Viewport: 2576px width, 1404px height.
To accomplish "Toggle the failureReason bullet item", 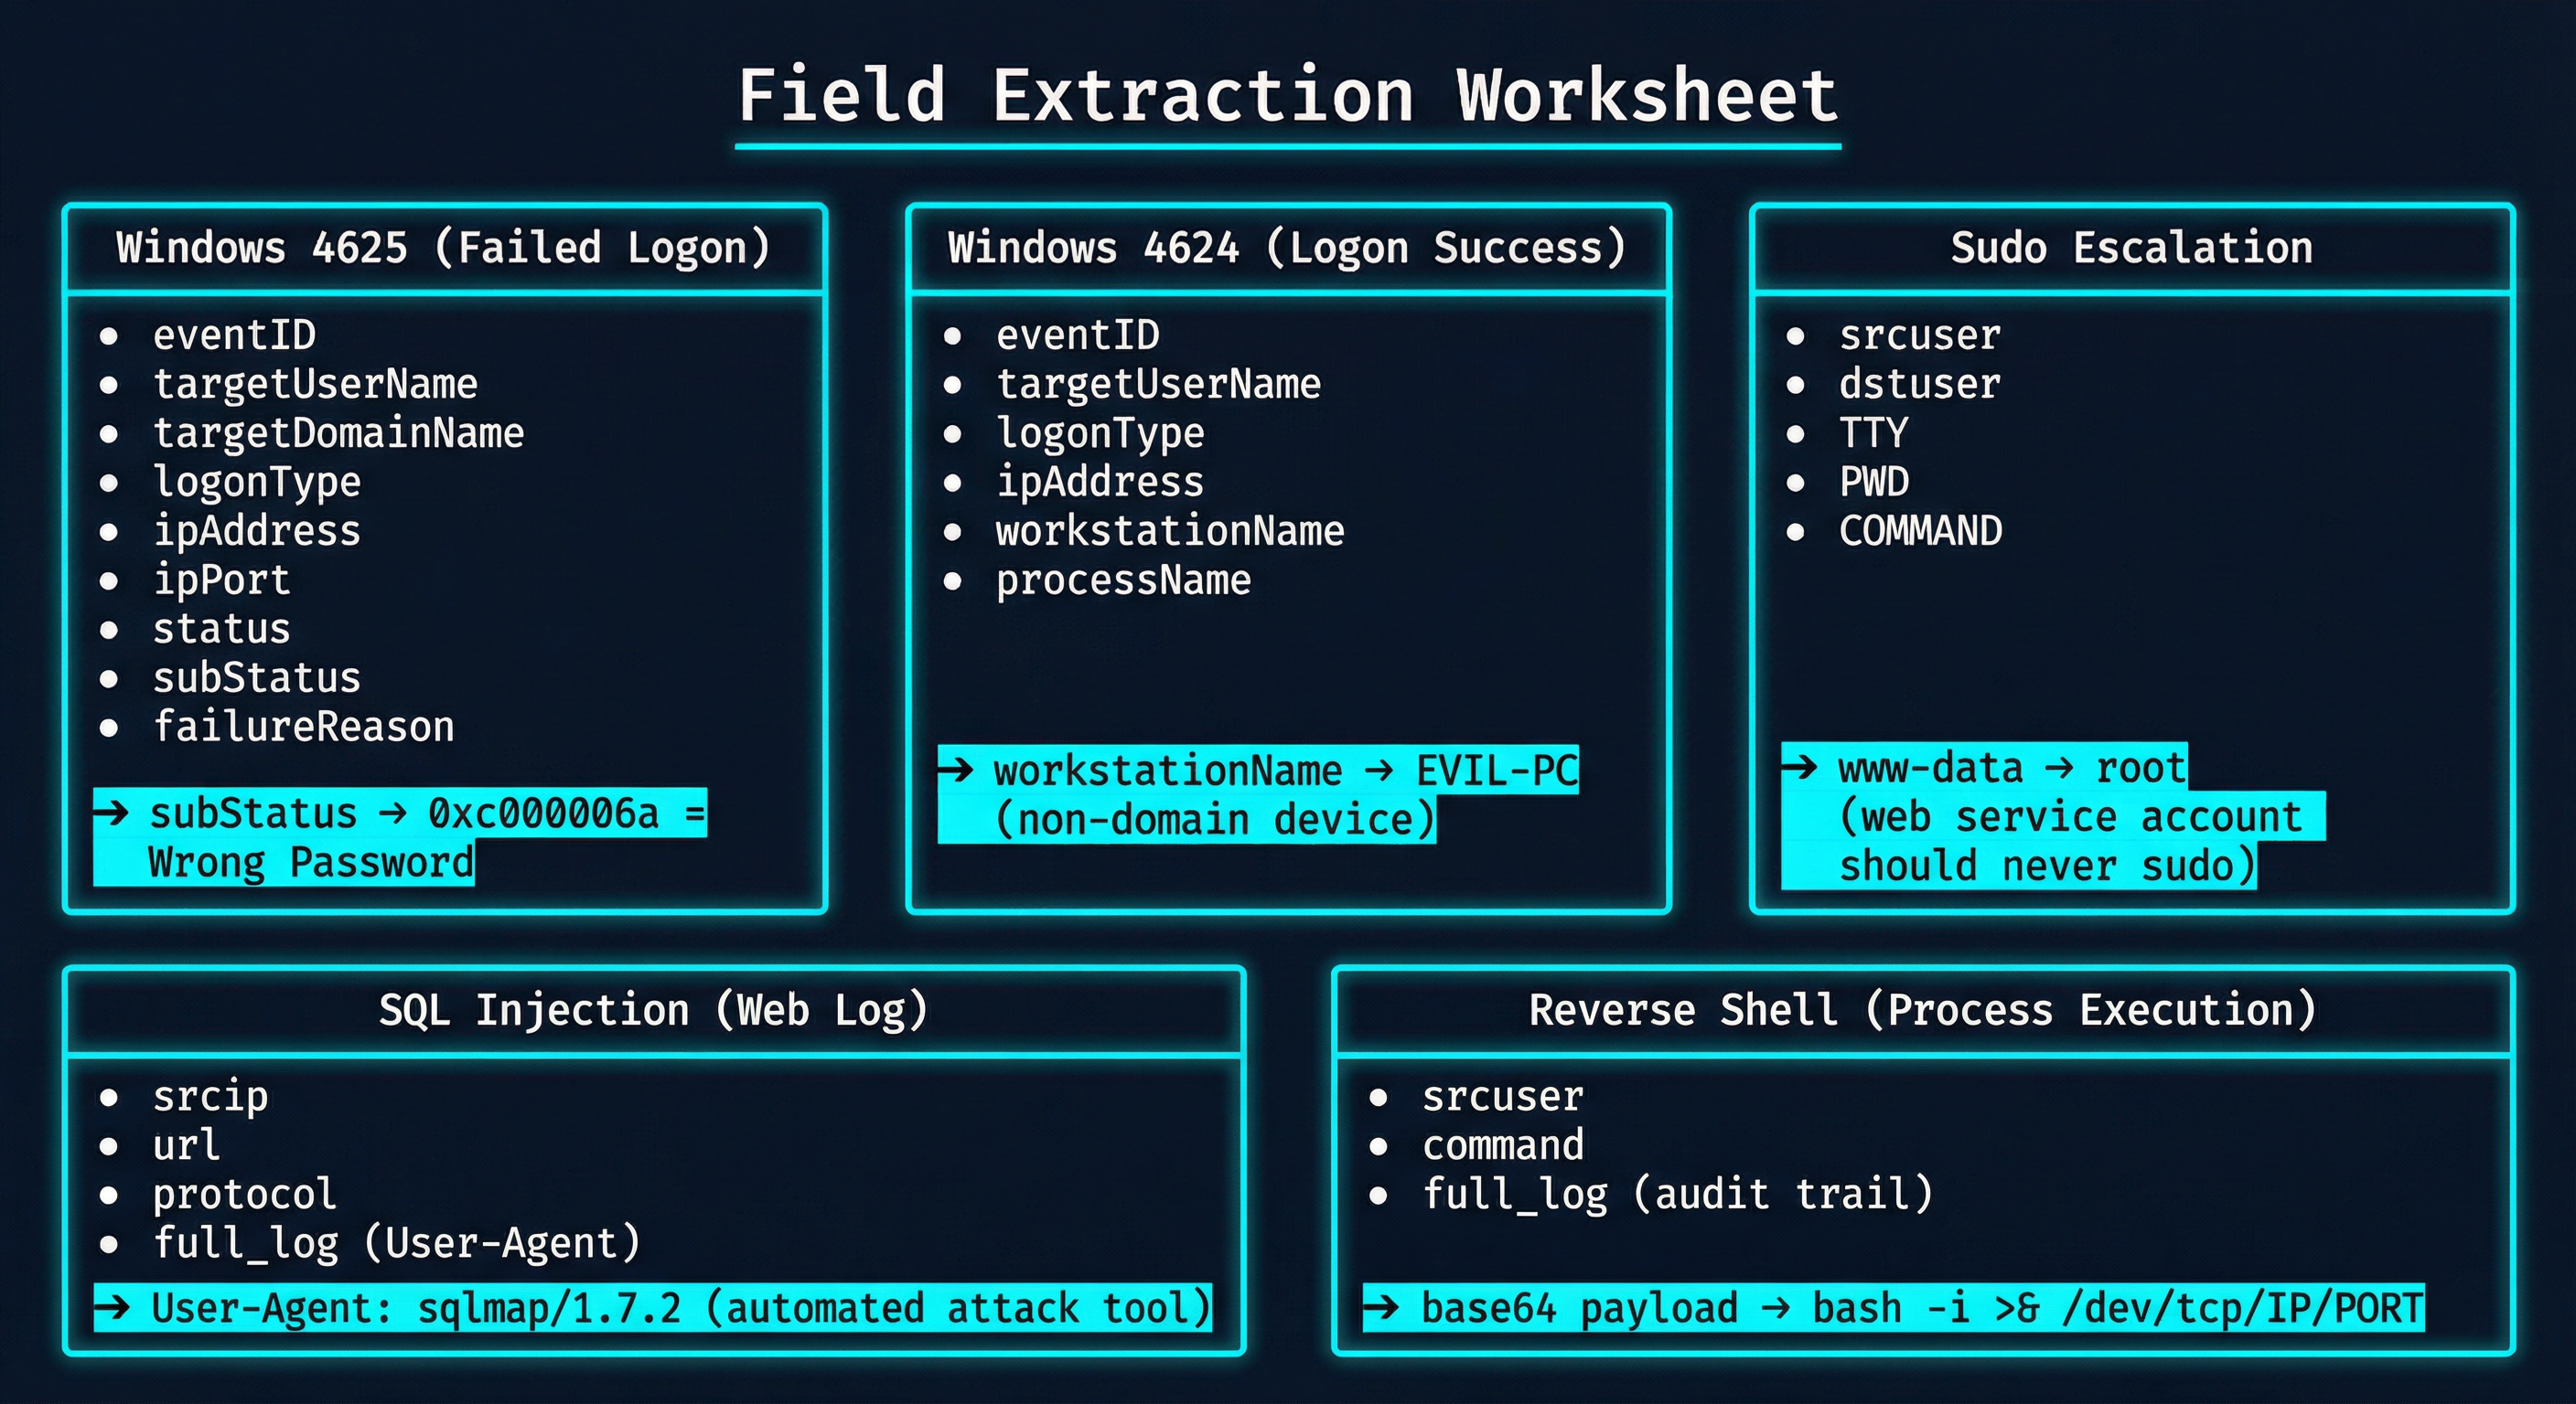I will point(303,726).
